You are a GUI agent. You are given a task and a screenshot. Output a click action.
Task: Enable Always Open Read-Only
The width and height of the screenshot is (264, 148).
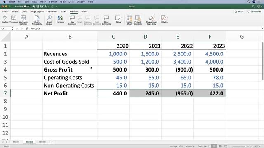tap(151, 20)
